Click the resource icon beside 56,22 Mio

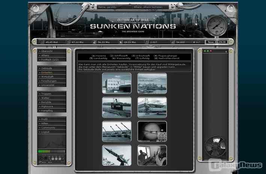coord(94,42)
